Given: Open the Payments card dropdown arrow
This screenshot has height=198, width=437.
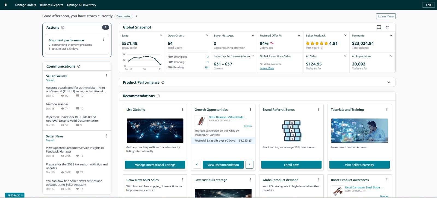Looking at the screenshot, I should [391, 35].
